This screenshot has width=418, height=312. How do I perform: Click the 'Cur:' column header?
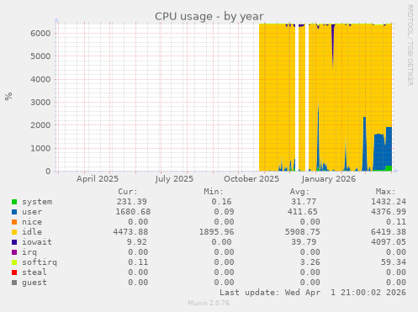pos(128,192)
